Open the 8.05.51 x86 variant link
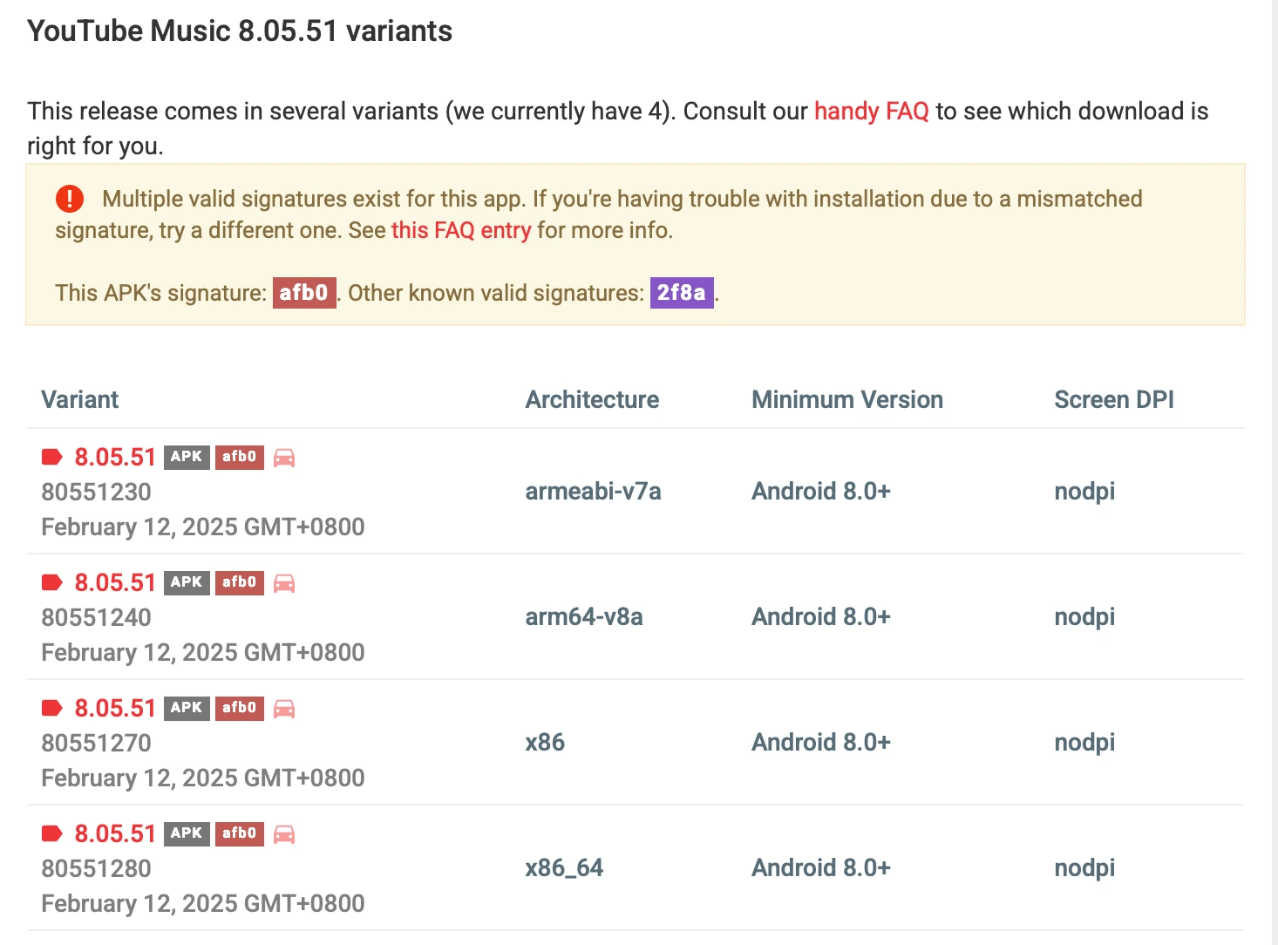This screenshot has width=1278, height=945. [114, 708]
